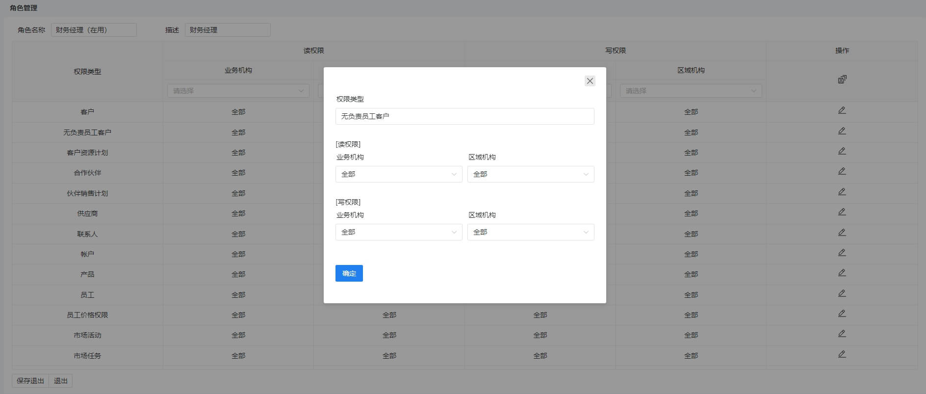This screenshot has height=394, width=926.
Task: Edit the 无负责员工客户 row permissions
Action: (x=842, y=131)
